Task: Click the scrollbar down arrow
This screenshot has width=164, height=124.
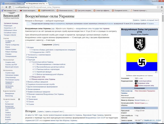Action: (x=163, y=122)
